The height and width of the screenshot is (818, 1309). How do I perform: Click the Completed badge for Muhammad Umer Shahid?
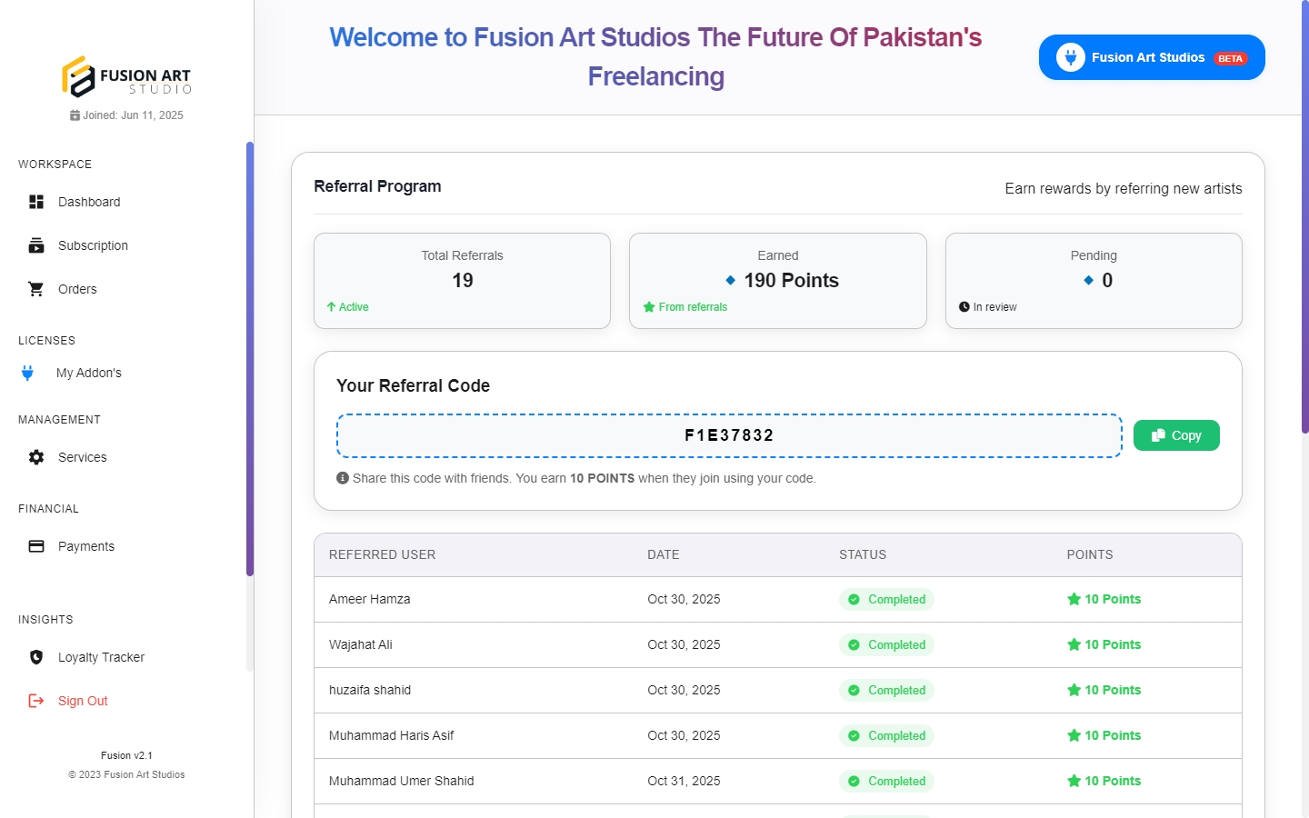tap(886, 782)
